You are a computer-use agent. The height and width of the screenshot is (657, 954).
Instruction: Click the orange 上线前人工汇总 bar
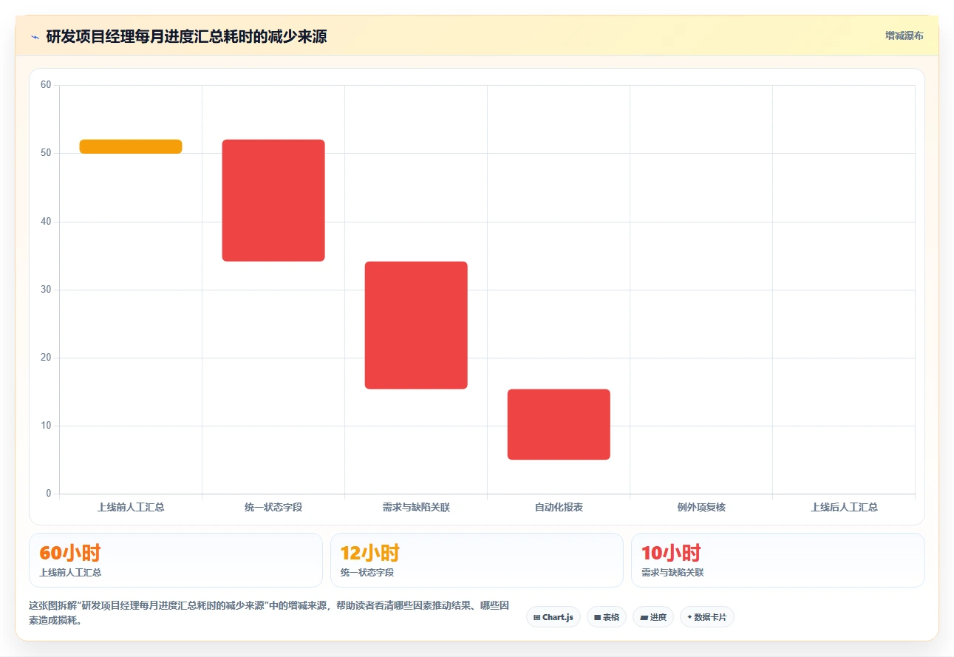coord(131,146)
